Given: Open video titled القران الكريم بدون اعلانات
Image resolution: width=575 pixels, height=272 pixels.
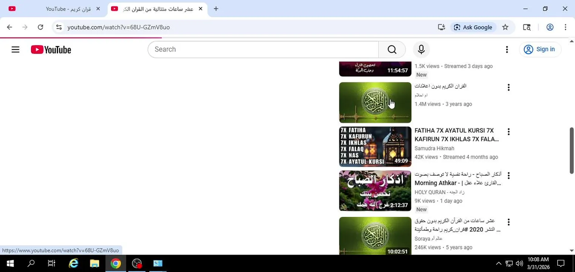Looking at the screenshot, I should click(x=441, y=86).
